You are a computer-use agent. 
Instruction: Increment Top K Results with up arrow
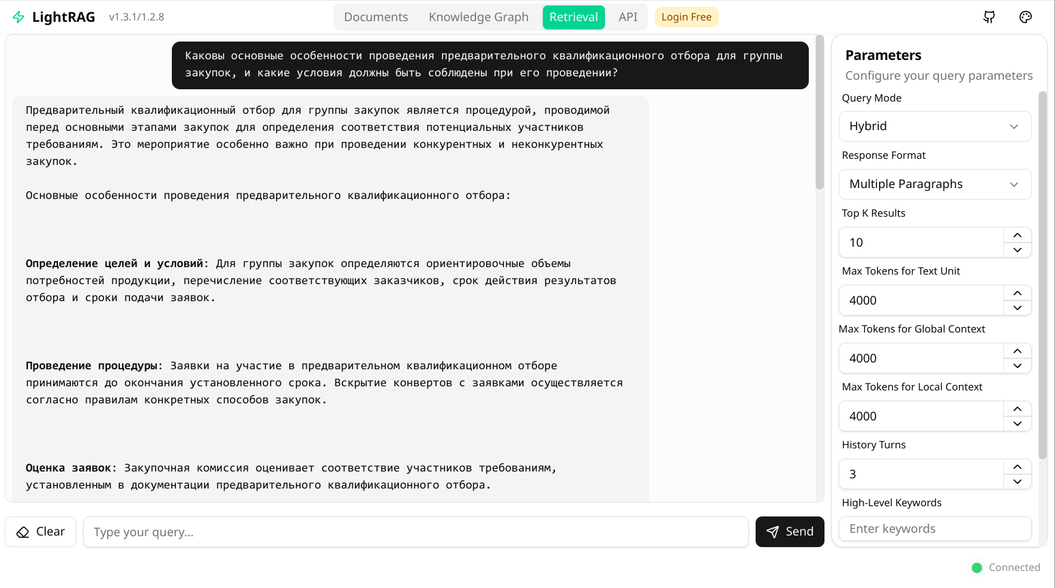click(x=1017, y=234)
